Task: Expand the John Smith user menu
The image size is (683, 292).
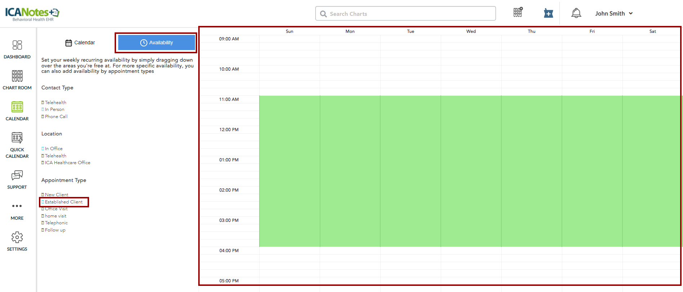Action: (614, 13)
